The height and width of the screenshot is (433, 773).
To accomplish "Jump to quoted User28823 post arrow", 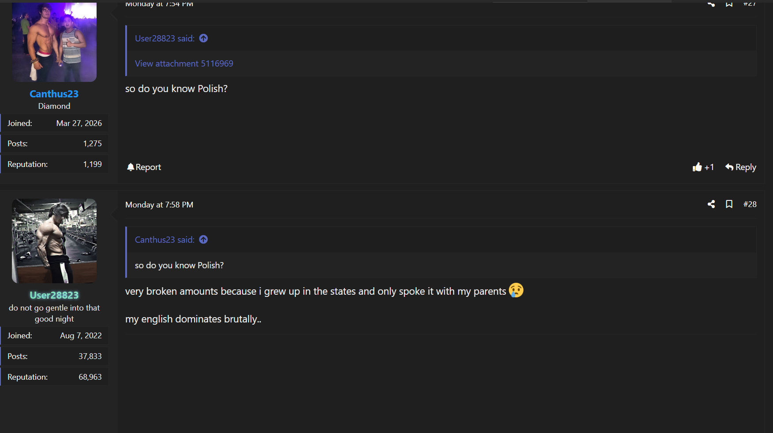I will 203,38.
